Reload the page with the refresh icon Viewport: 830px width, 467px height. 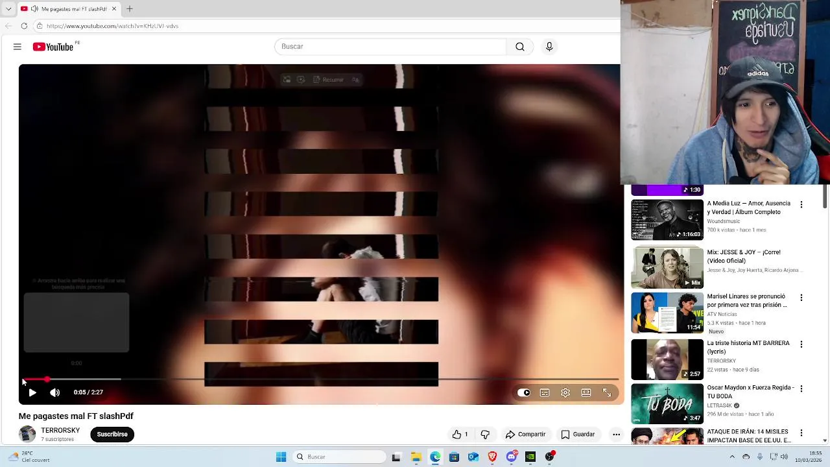click(x=24, y=26)
